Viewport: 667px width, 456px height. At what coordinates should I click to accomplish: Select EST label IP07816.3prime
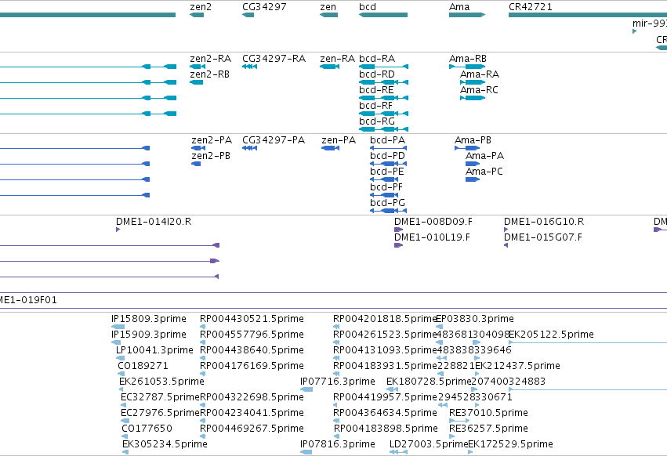tap(338, 444)
